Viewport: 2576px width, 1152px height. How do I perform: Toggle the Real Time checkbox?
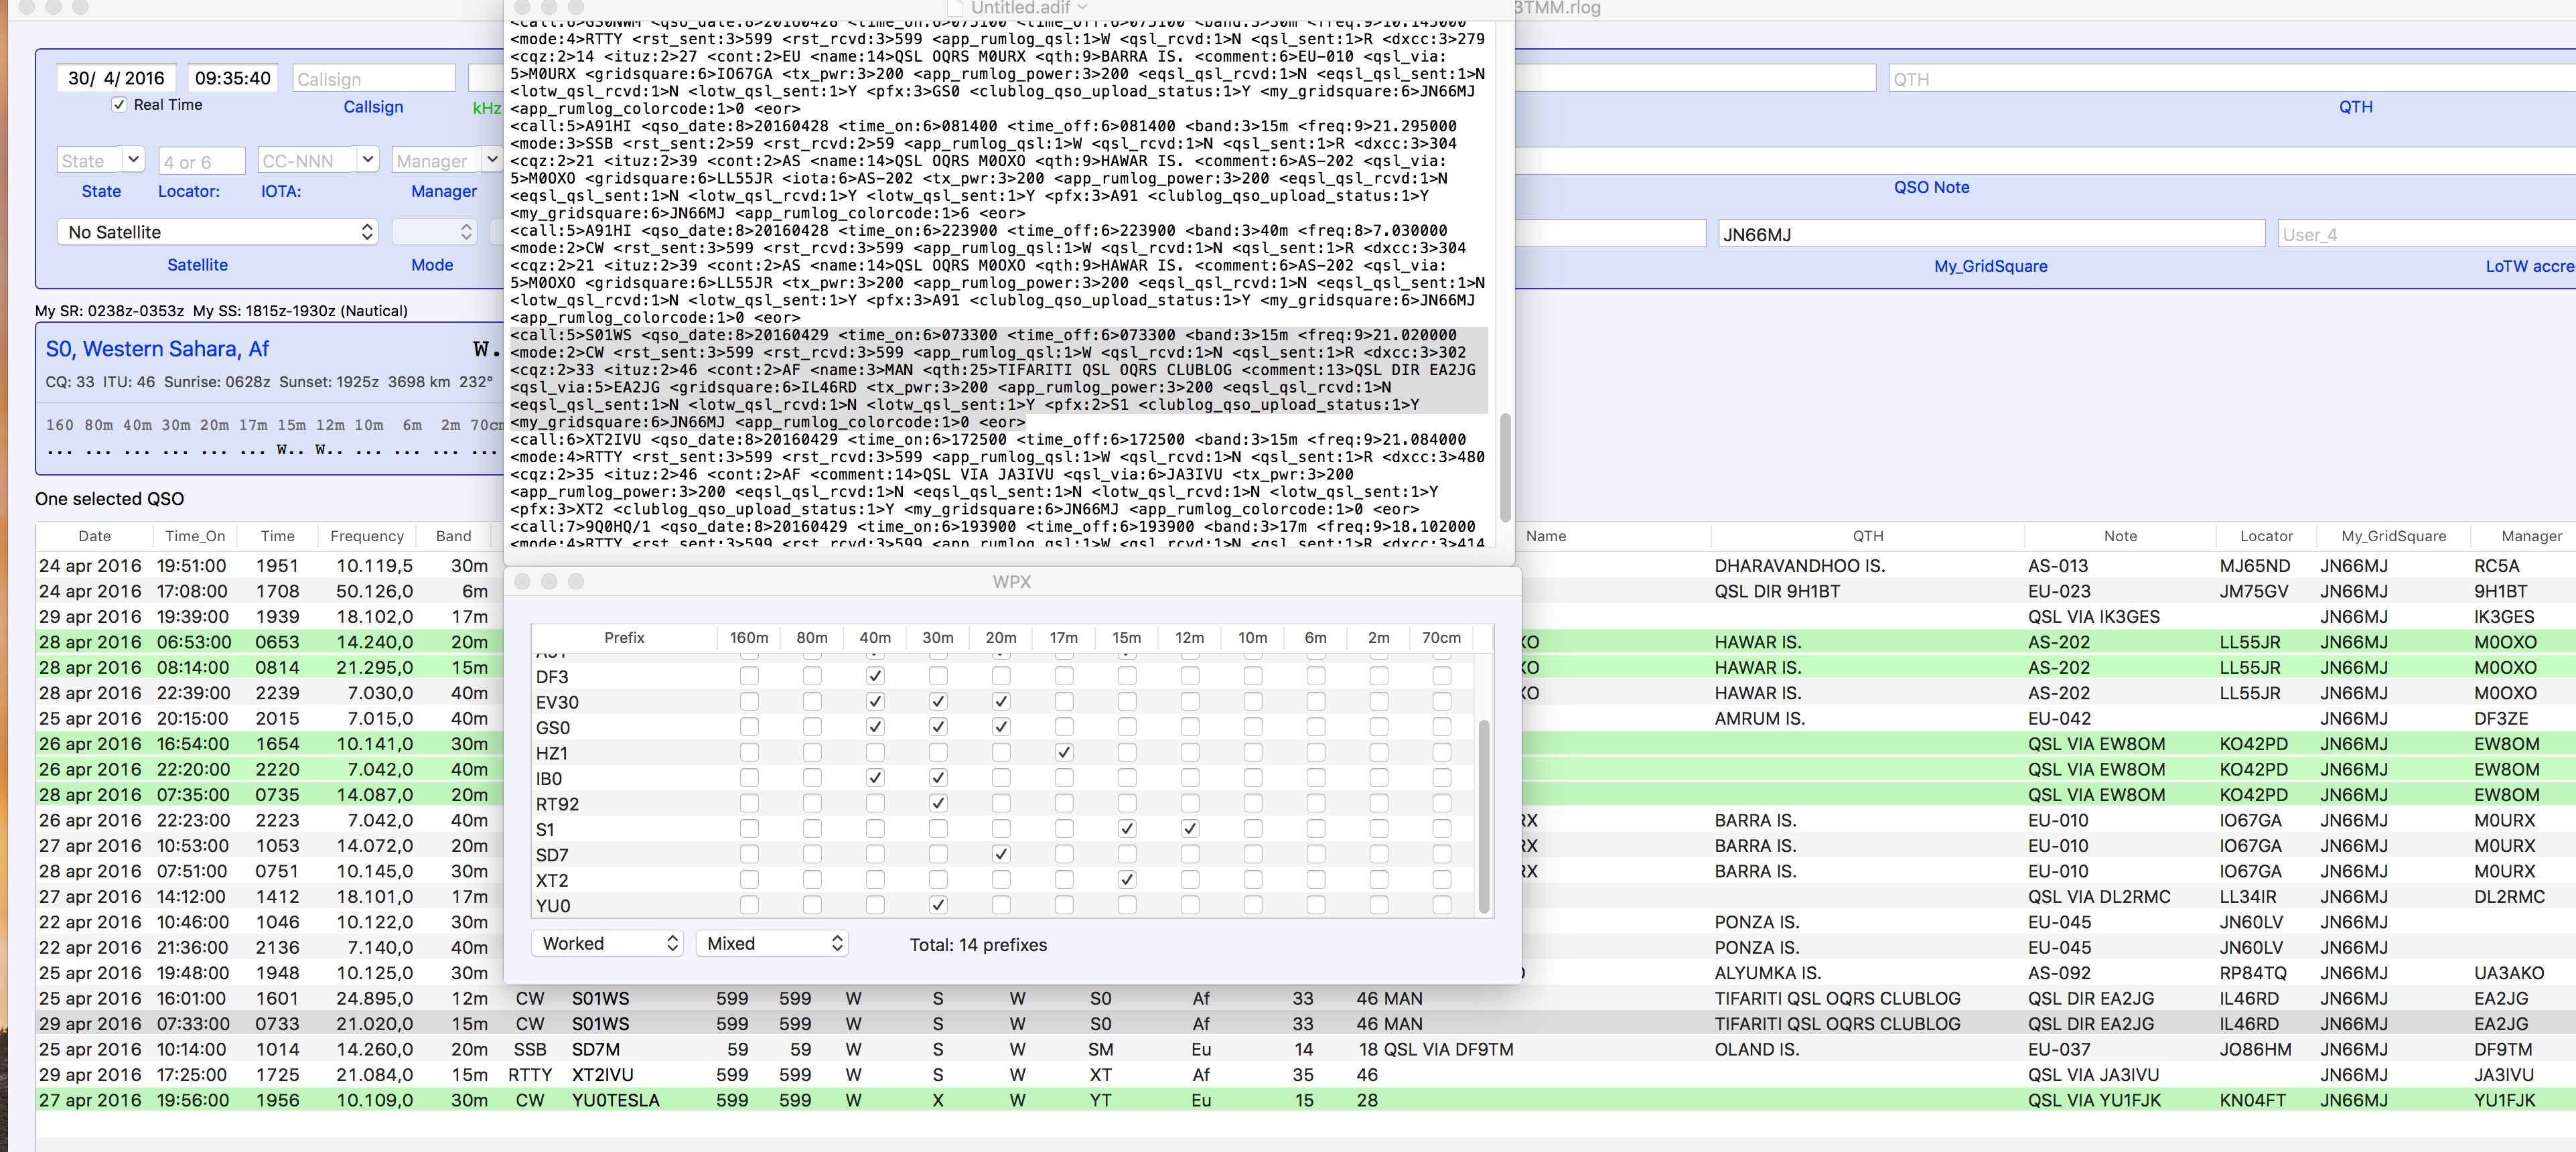click(119, 105)
